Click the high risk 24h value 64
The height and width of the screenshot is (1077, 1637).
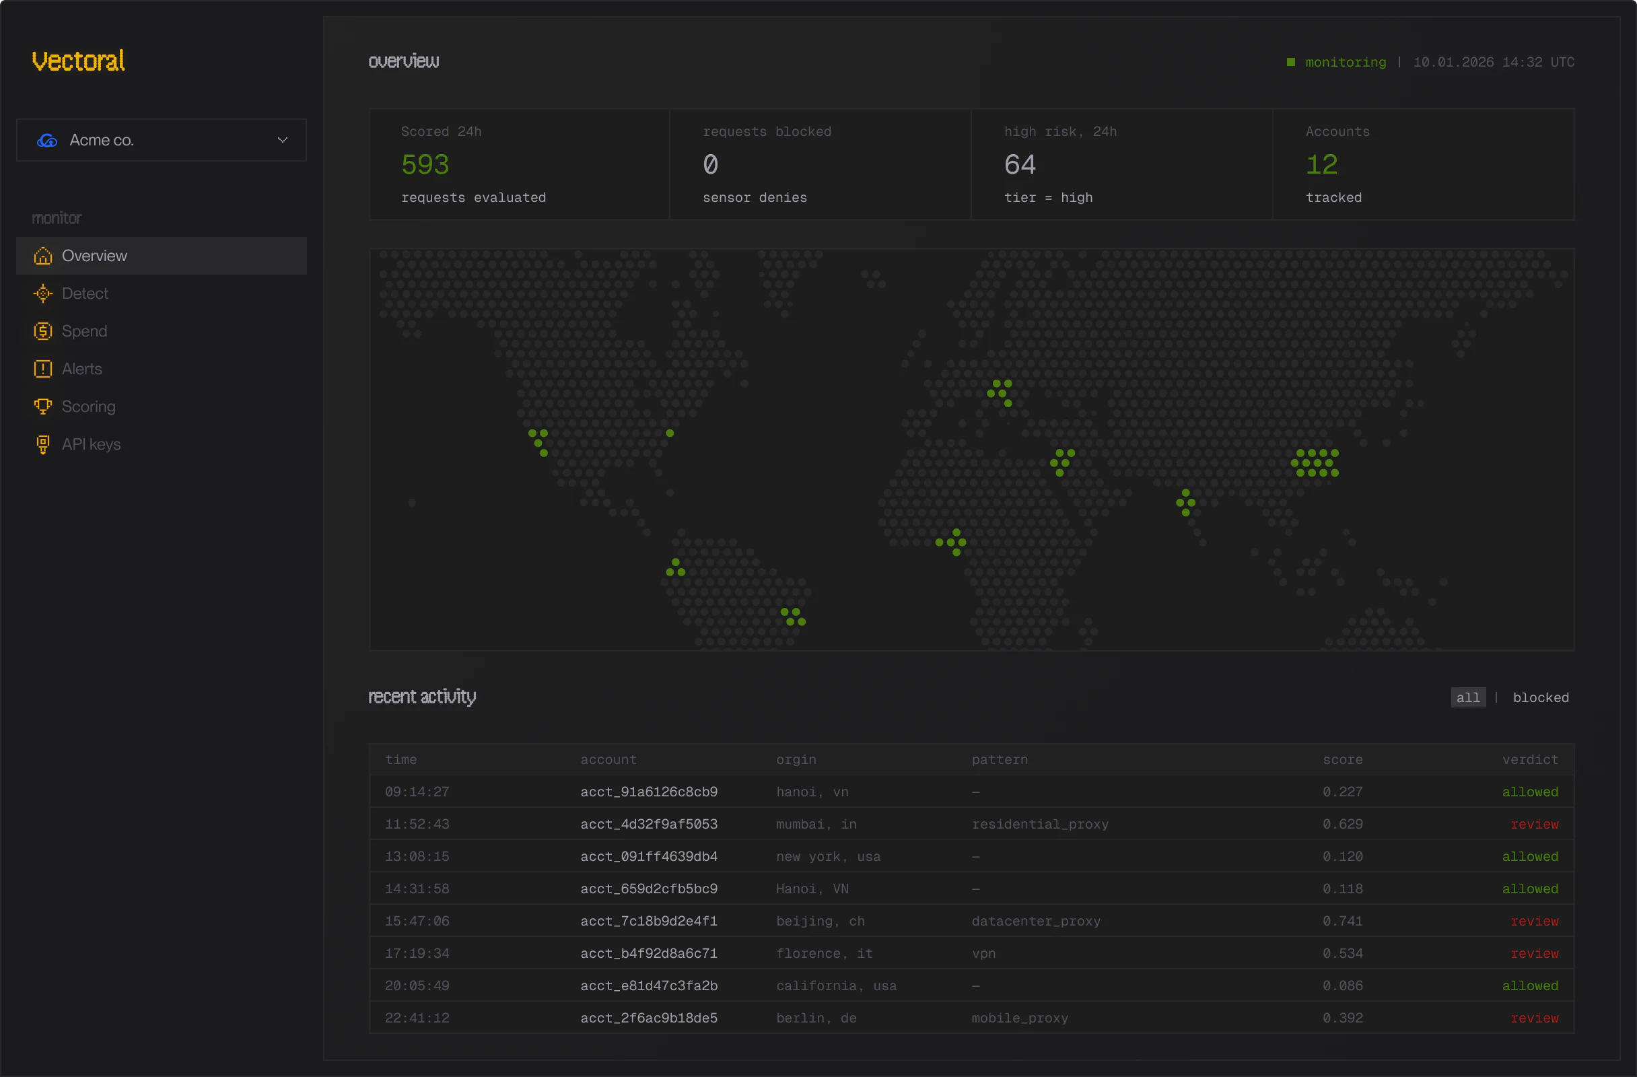click(x=1020, y=165)
